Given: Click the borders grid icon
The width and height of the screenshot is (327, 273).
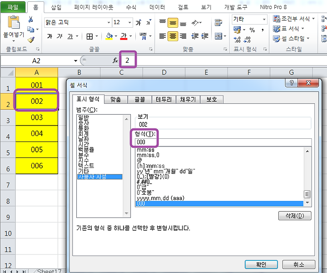Looking at the screenshot, I should (89, 36).
